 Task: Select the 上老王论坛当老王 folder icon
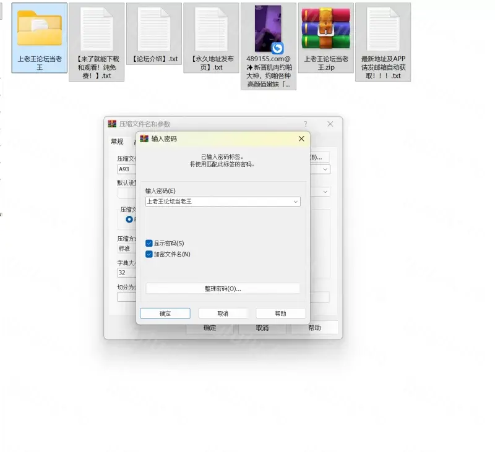(40, 28)
